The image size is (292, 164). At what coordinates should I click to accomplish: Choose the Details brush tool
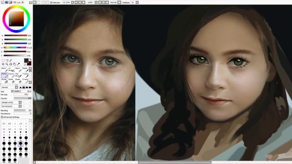click(x=26, y=70)
